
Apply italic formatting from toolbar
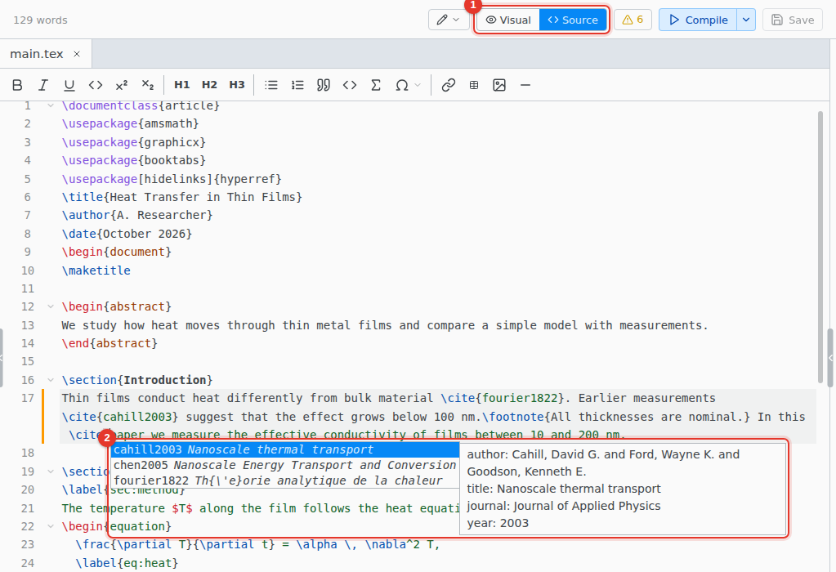(43, 85)
